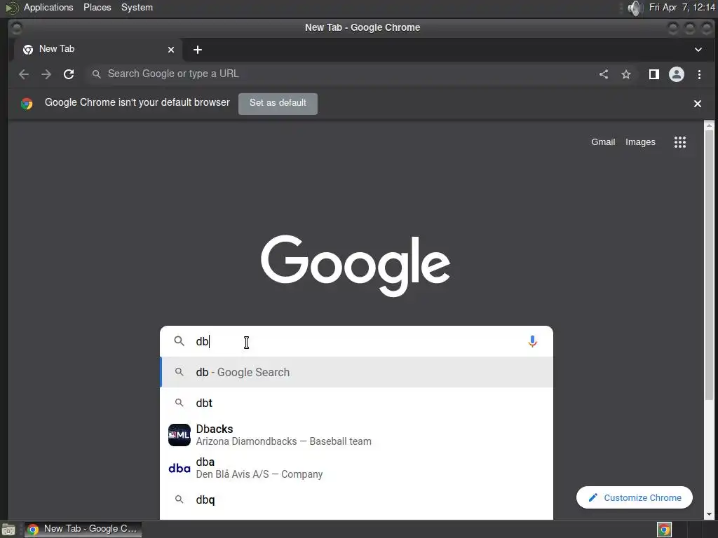Expand the tab search dropdown arrow
Image resolution: width=718 pixels, height=538 pixels.
[698, 50]
